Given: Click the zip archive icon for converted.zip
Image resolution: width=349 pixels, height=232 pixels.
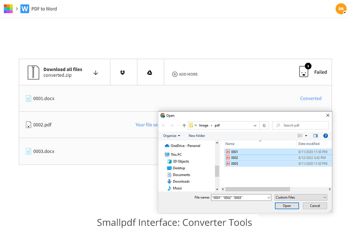Looking at the screenshot, I should click(x=33, y=72).
